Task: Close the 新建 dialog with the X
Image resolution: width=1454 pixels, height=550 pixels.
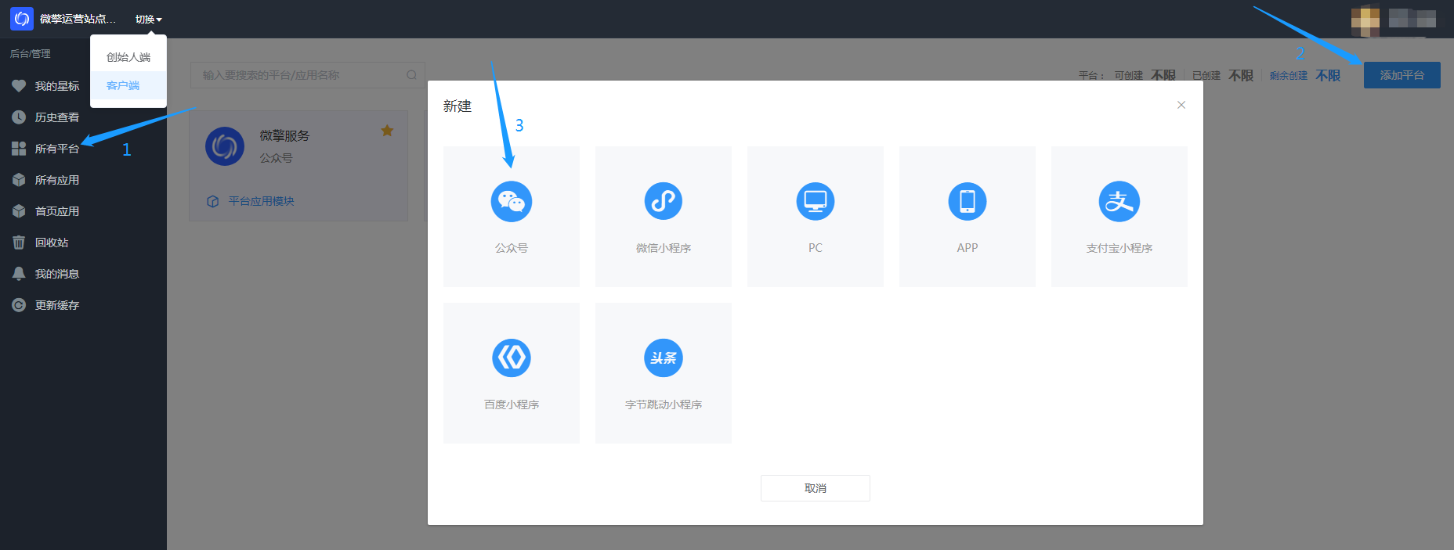Action: [x=1181, y=105]
